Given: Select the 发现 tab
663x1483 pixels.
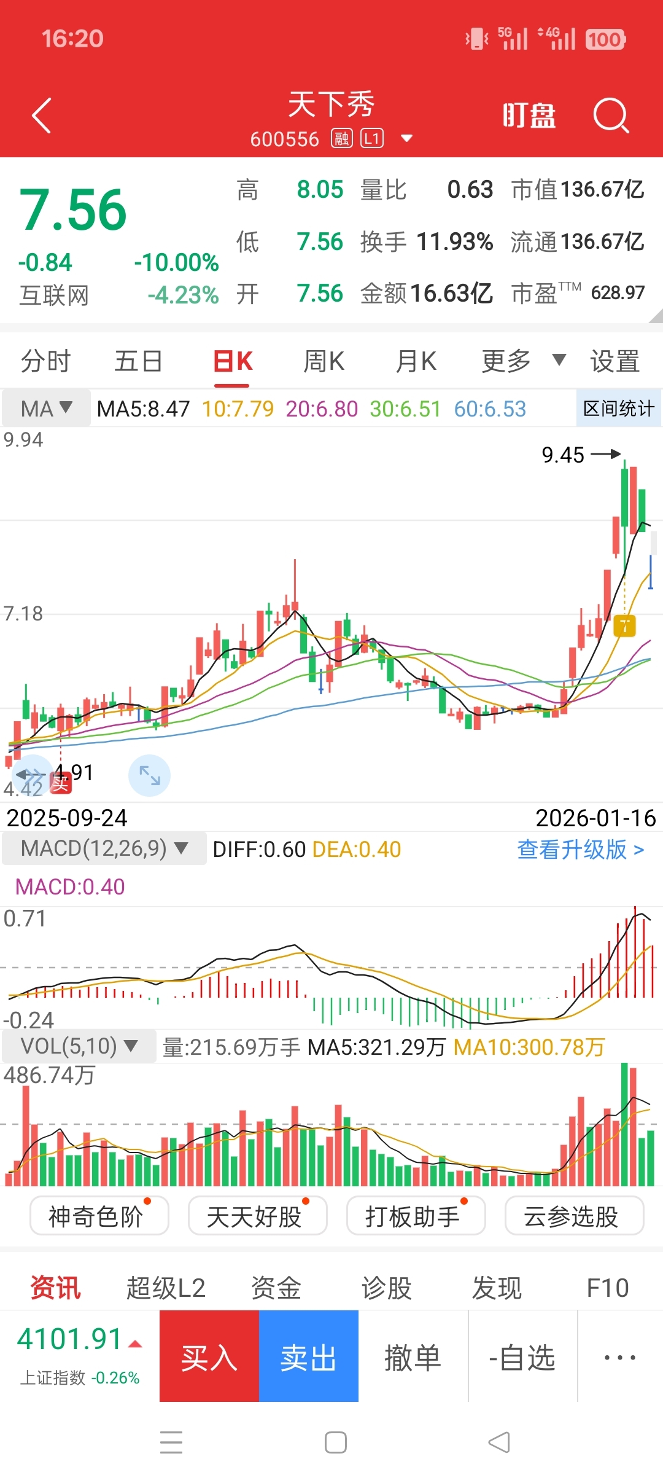Looking at the screenshot, I should pos(497,1288).
